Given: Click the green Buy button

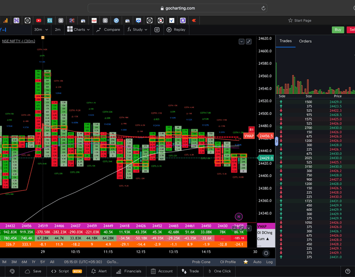Looking at the screenshot, I should (338, 30).
